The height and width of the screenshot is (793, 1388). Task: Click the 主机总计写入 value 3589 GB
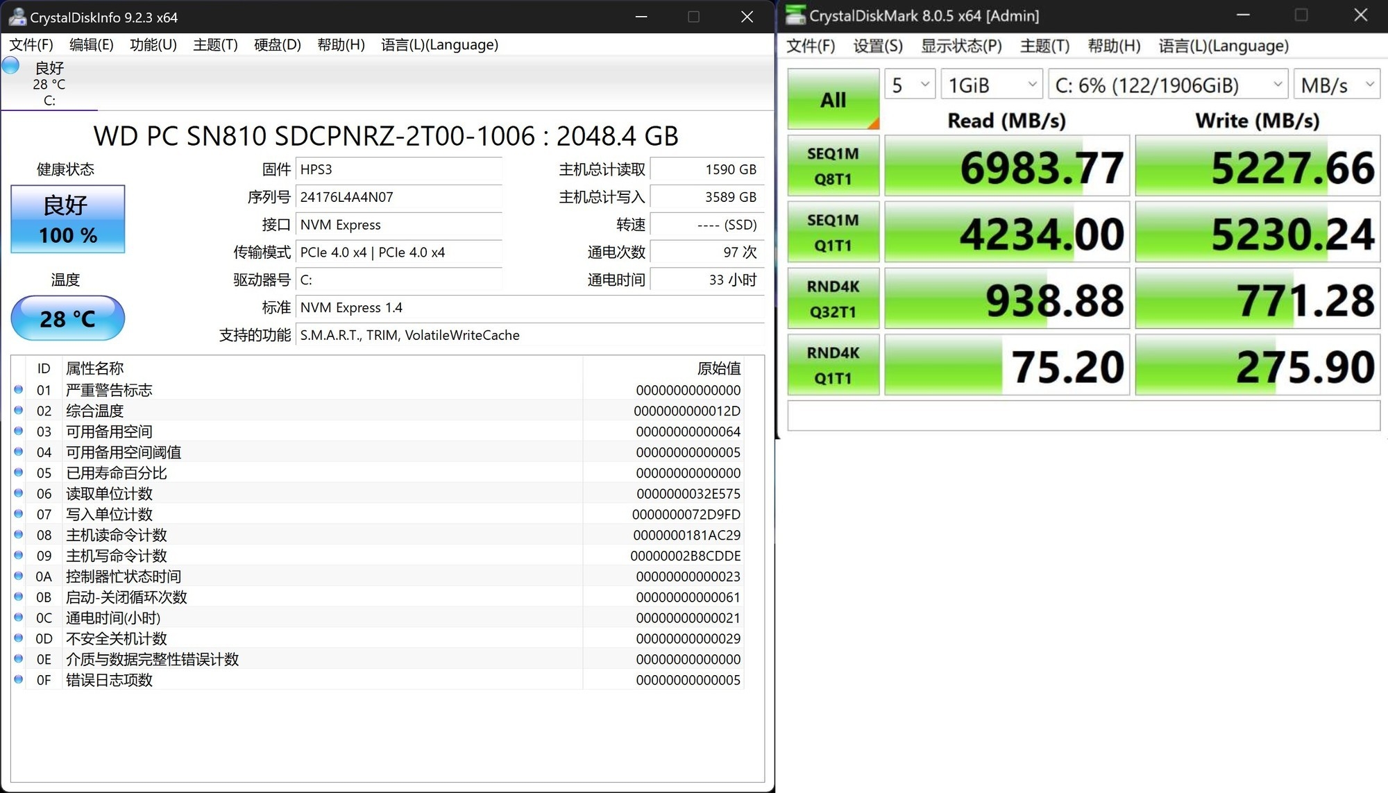coord(707,197)
